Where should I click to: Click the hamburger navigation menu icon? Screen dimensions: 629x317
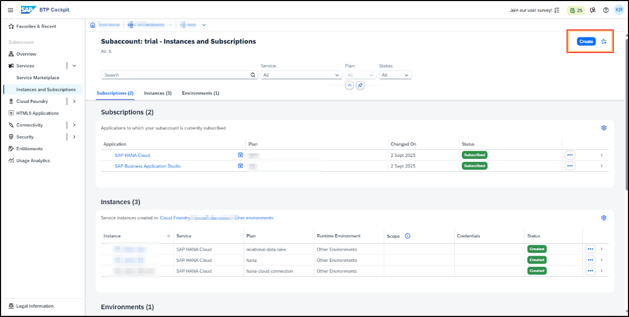point(11,10)
